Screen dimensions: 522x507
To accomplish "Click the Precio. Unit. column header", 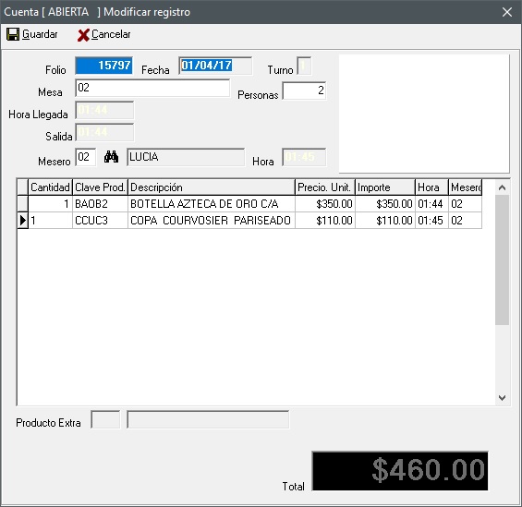I will [x=325, y=187].
